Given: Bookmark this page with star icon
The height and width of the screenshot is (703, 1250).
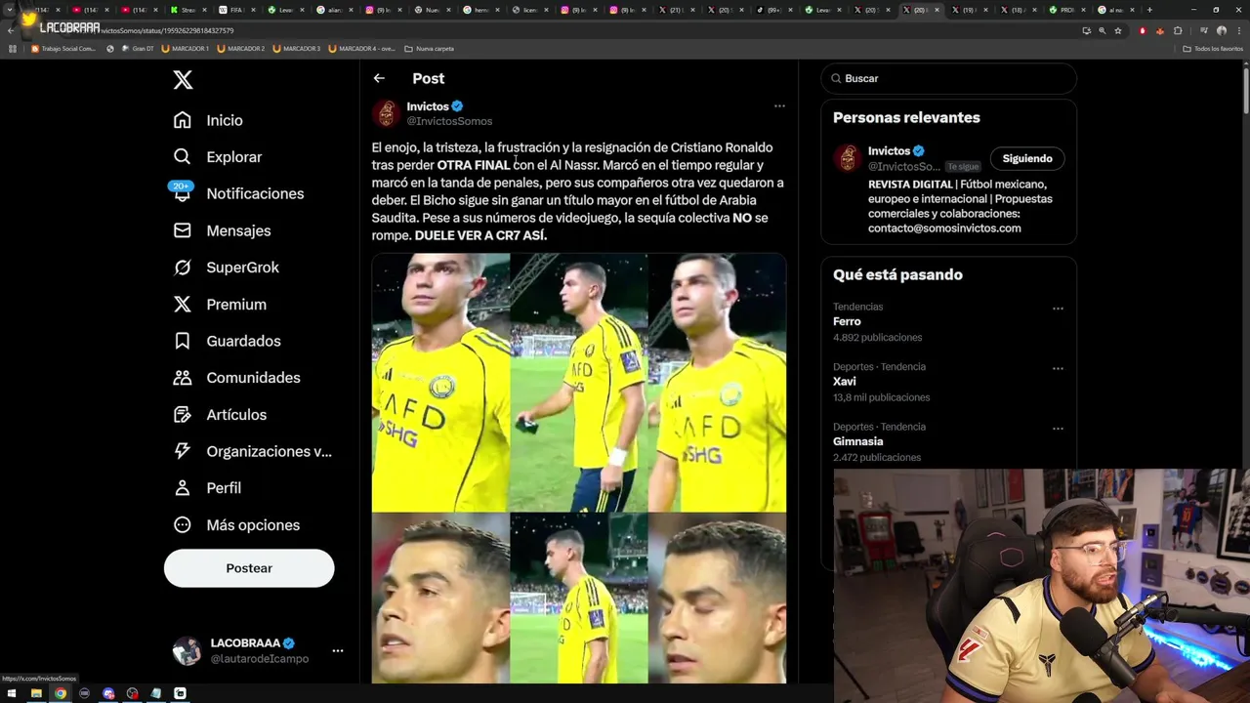Looking at the screenshot, I should [1118, 30].
